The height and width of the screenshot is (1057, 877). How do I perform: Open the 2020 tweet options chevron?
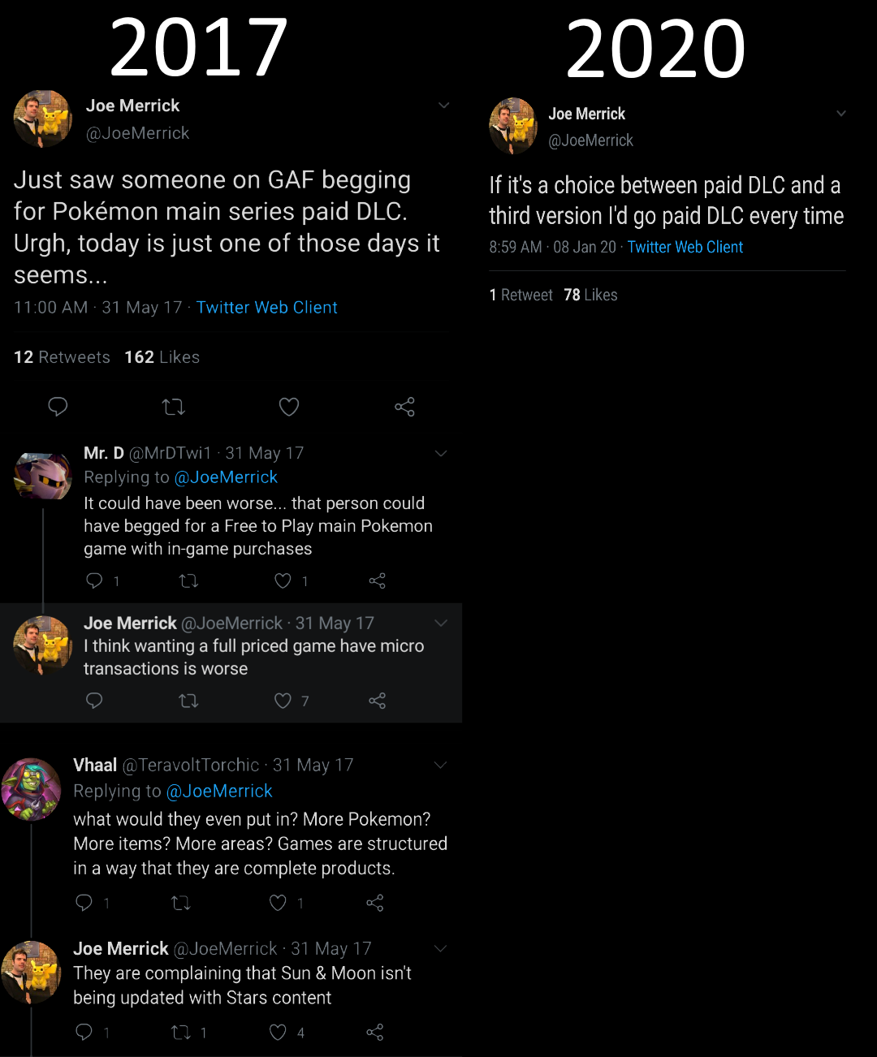pyautogui.click(x=841, y=114)
